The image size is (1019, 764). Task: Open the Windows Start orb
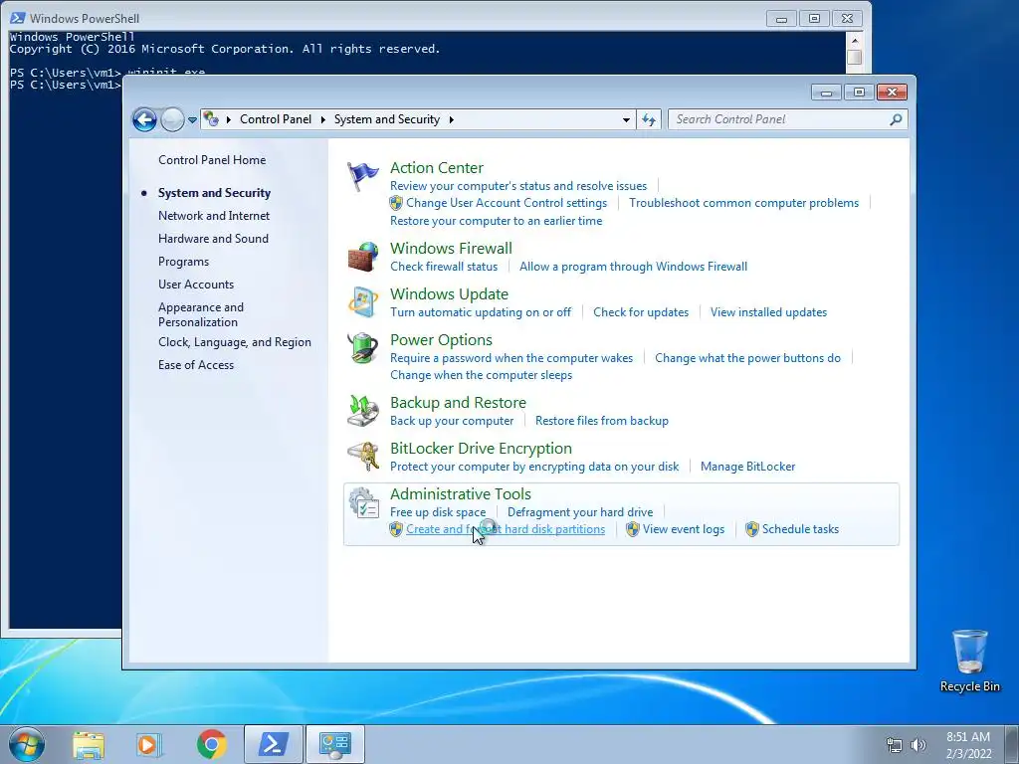[27, 744]
